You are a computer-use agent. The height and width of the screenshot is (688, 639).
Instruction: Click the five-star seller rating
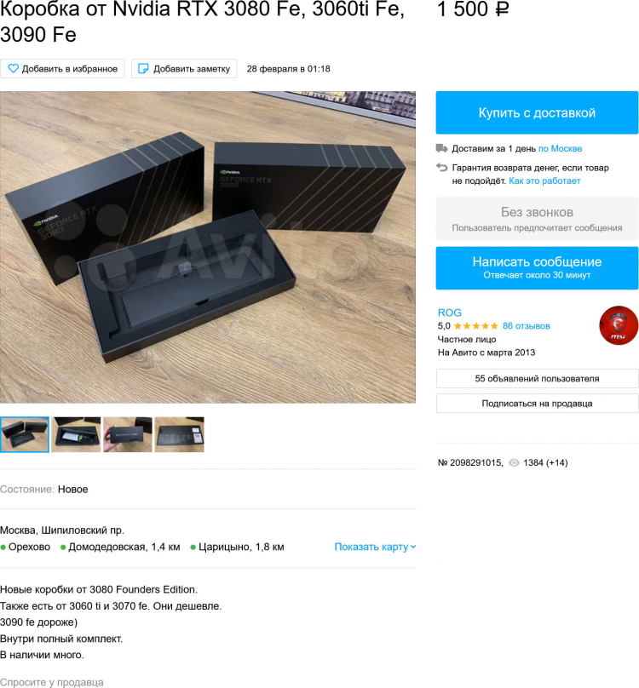475,325
